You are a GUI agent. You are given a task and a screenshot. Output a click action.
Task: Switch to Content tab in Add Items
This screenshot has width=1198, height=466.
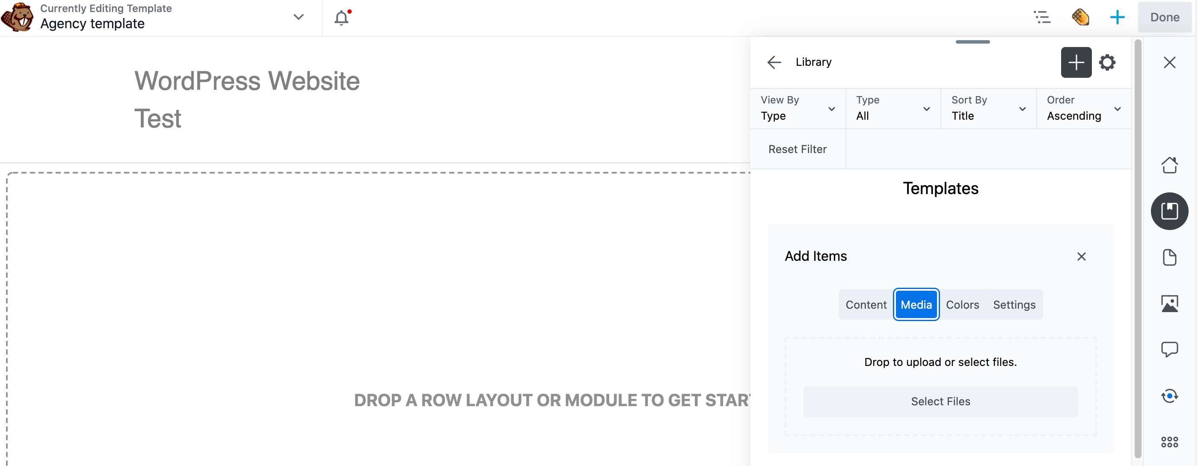point(866,305)
